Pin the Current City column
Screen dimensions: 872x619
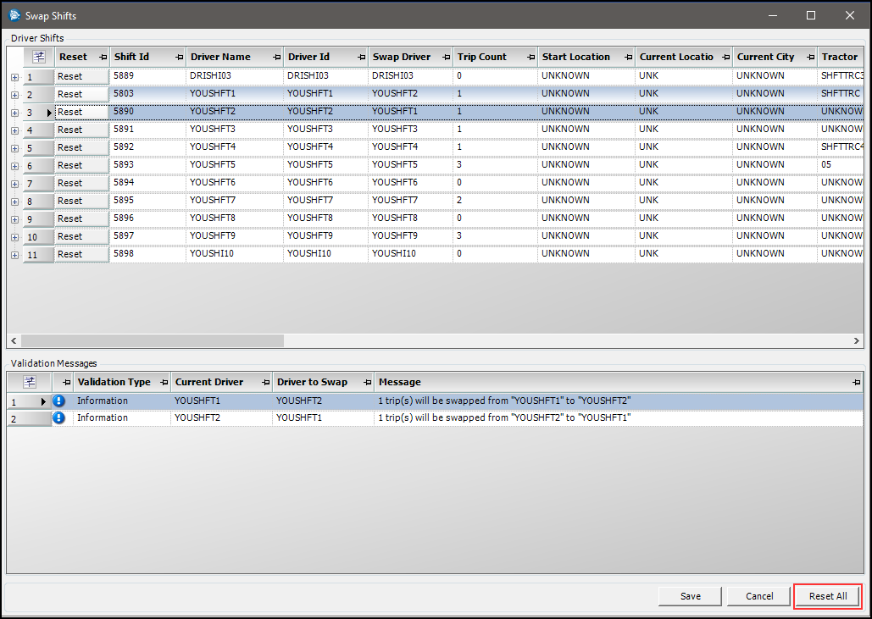810,58
